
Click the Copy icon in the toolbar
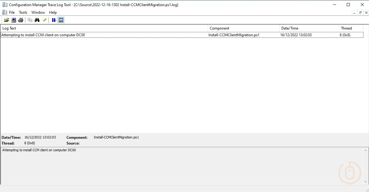click(x=30, y=20)
